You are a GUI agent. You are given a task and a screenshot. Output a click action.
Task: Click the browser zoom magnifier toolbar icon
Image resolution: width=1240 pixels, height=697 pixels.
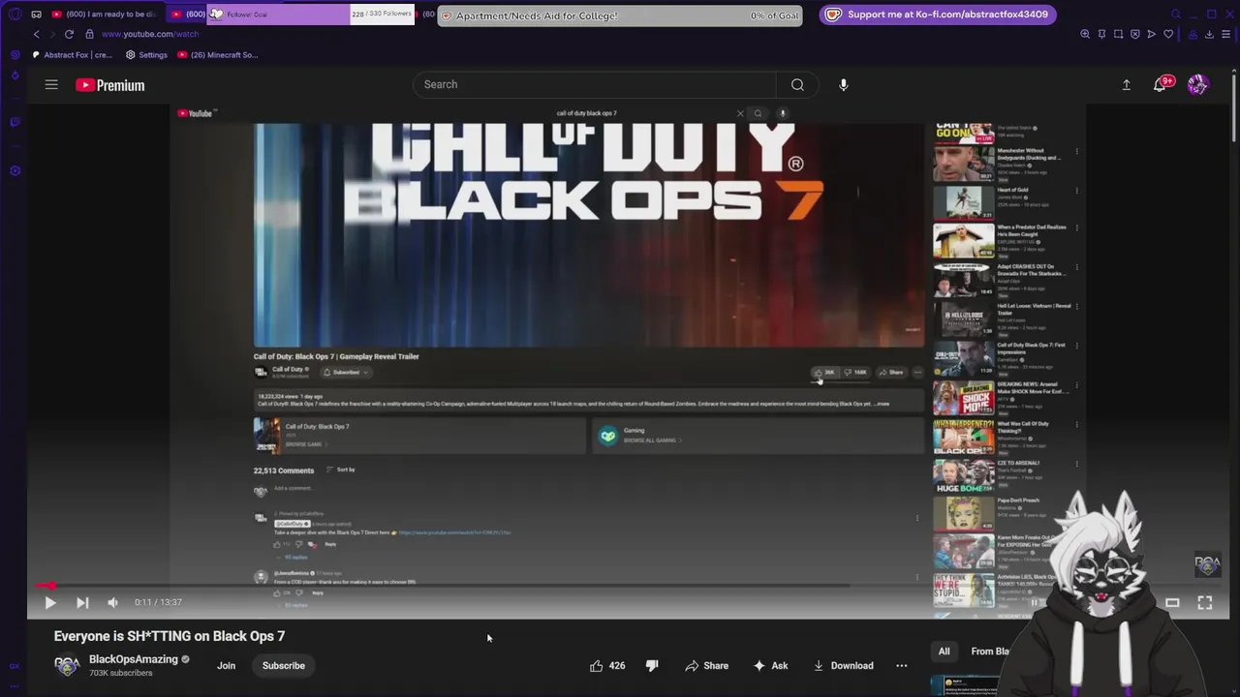point(1085,34)
